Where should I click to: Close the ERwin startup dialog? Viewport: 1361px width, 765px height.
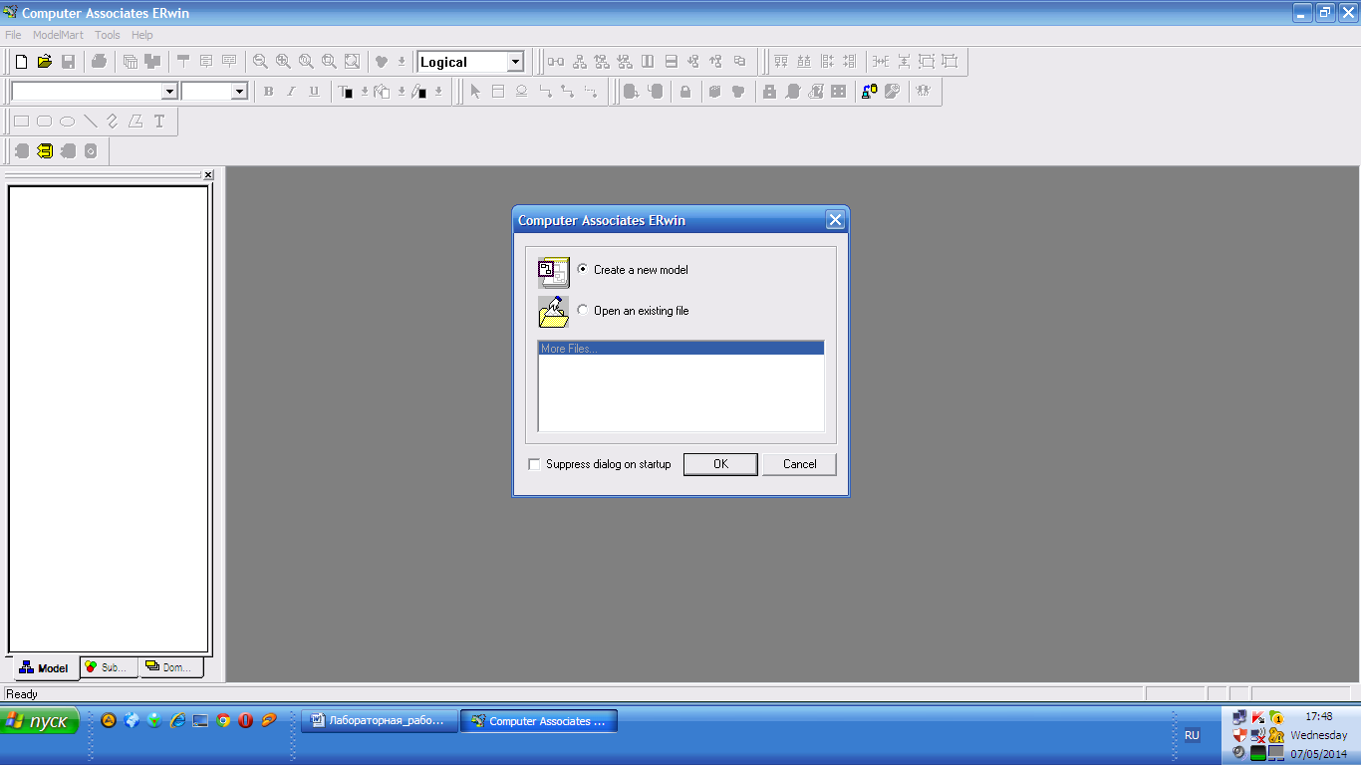tap(835, 220)
